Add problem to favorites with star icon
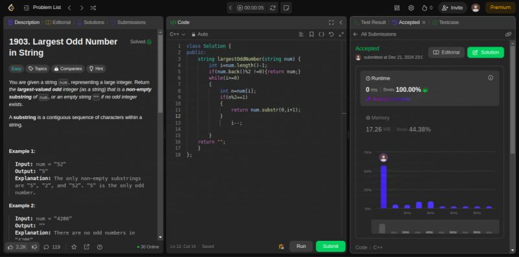Viewport: 519px width, 257px height. tap(74, 247)
